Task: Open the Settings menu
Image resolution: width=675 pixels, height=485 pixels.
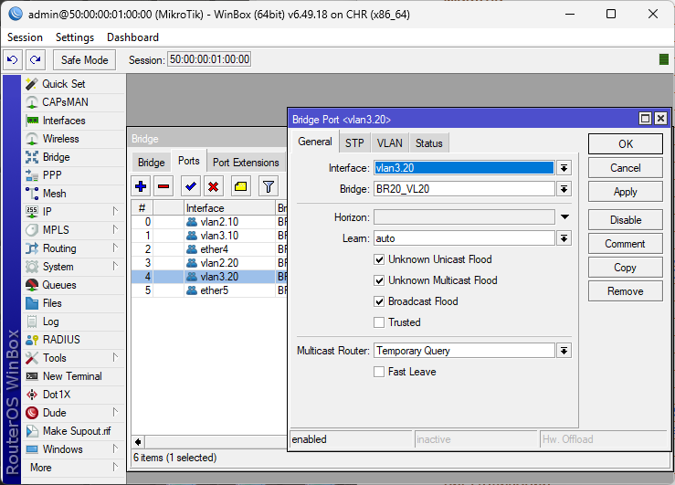Action: click(74, 37)
